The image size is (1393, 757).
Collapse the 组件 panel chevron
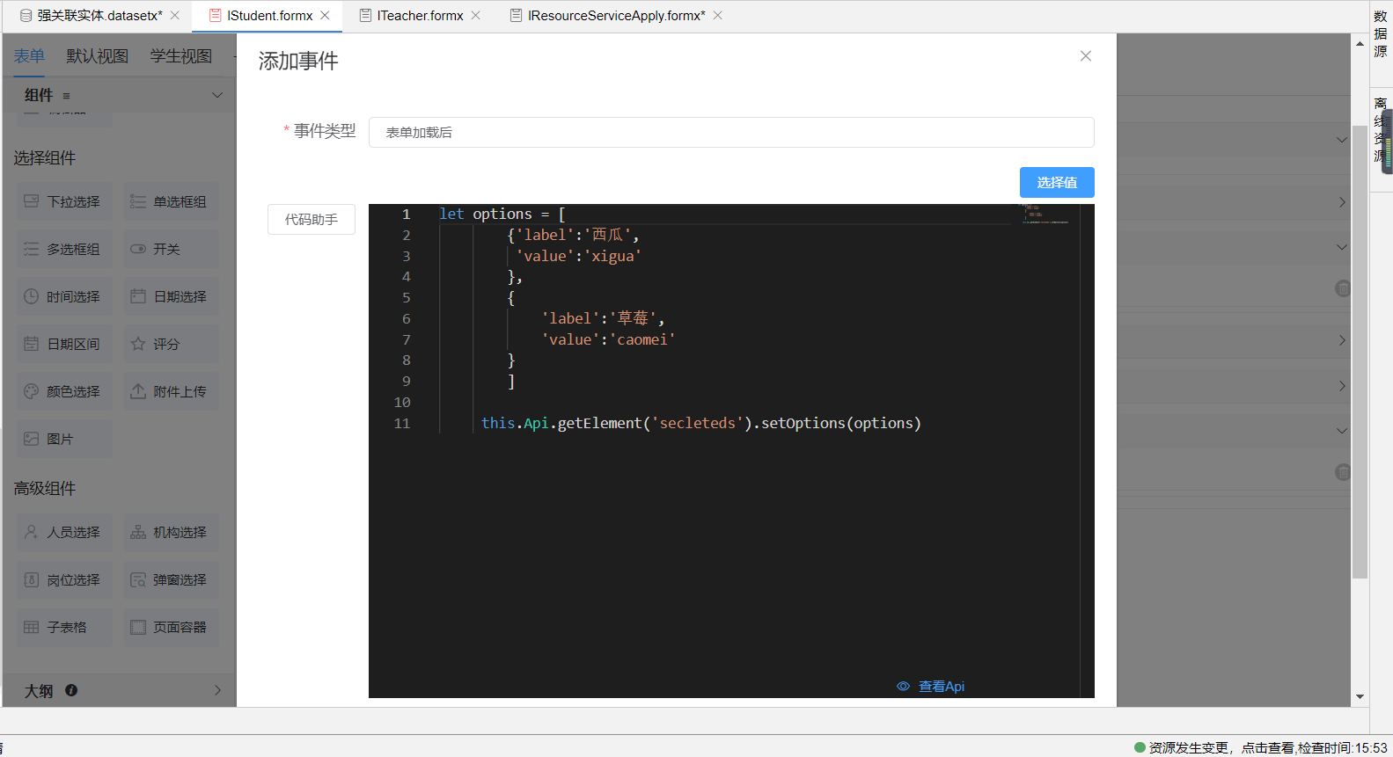(217, 95)
